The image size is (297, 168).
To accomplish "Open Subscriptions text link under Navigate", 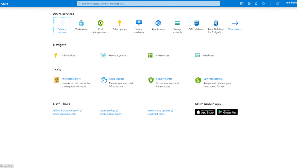I will pyautogui.click(x=68, y=55).
